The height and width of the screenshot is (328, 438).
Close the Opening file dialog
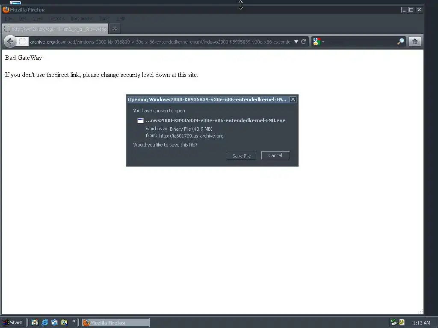293,99
